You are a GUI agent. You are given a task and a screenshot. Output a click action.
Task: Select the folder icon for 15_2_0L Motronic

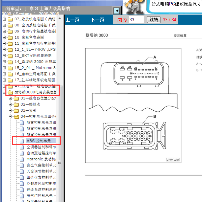coord(10,68)
